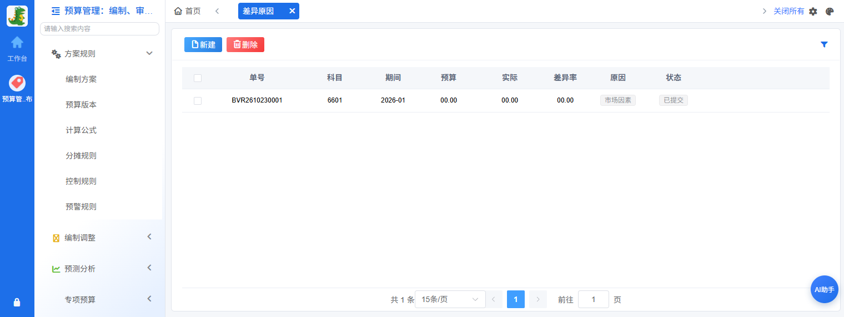Go to previous page arrow

[x=494, y=299]
